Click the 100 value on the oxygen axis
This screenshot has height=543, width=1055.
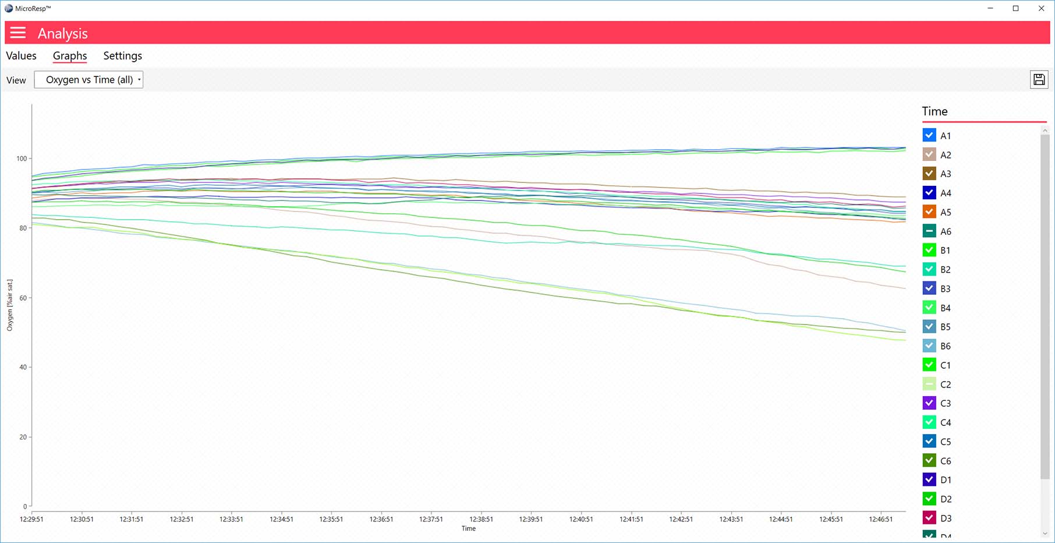pos(22,158)
